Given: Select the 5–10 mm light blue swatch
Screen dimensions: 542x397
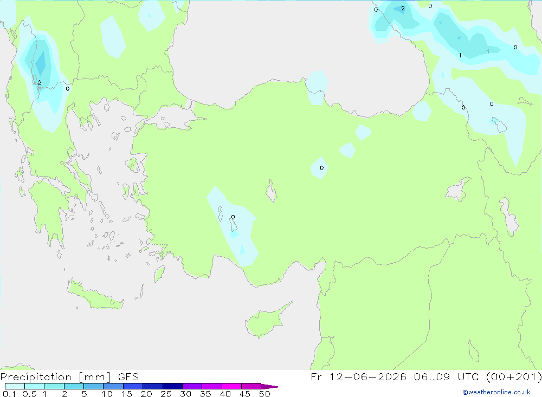Looking at the screenshot, I should (x=93, y=386).
